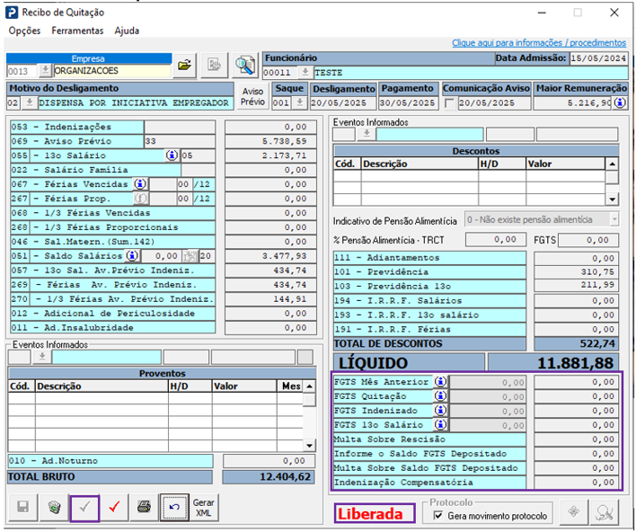Click the Férias Prop. disabled info icon
The height and width of the screenshot is (532, 636).
point(141,199)
